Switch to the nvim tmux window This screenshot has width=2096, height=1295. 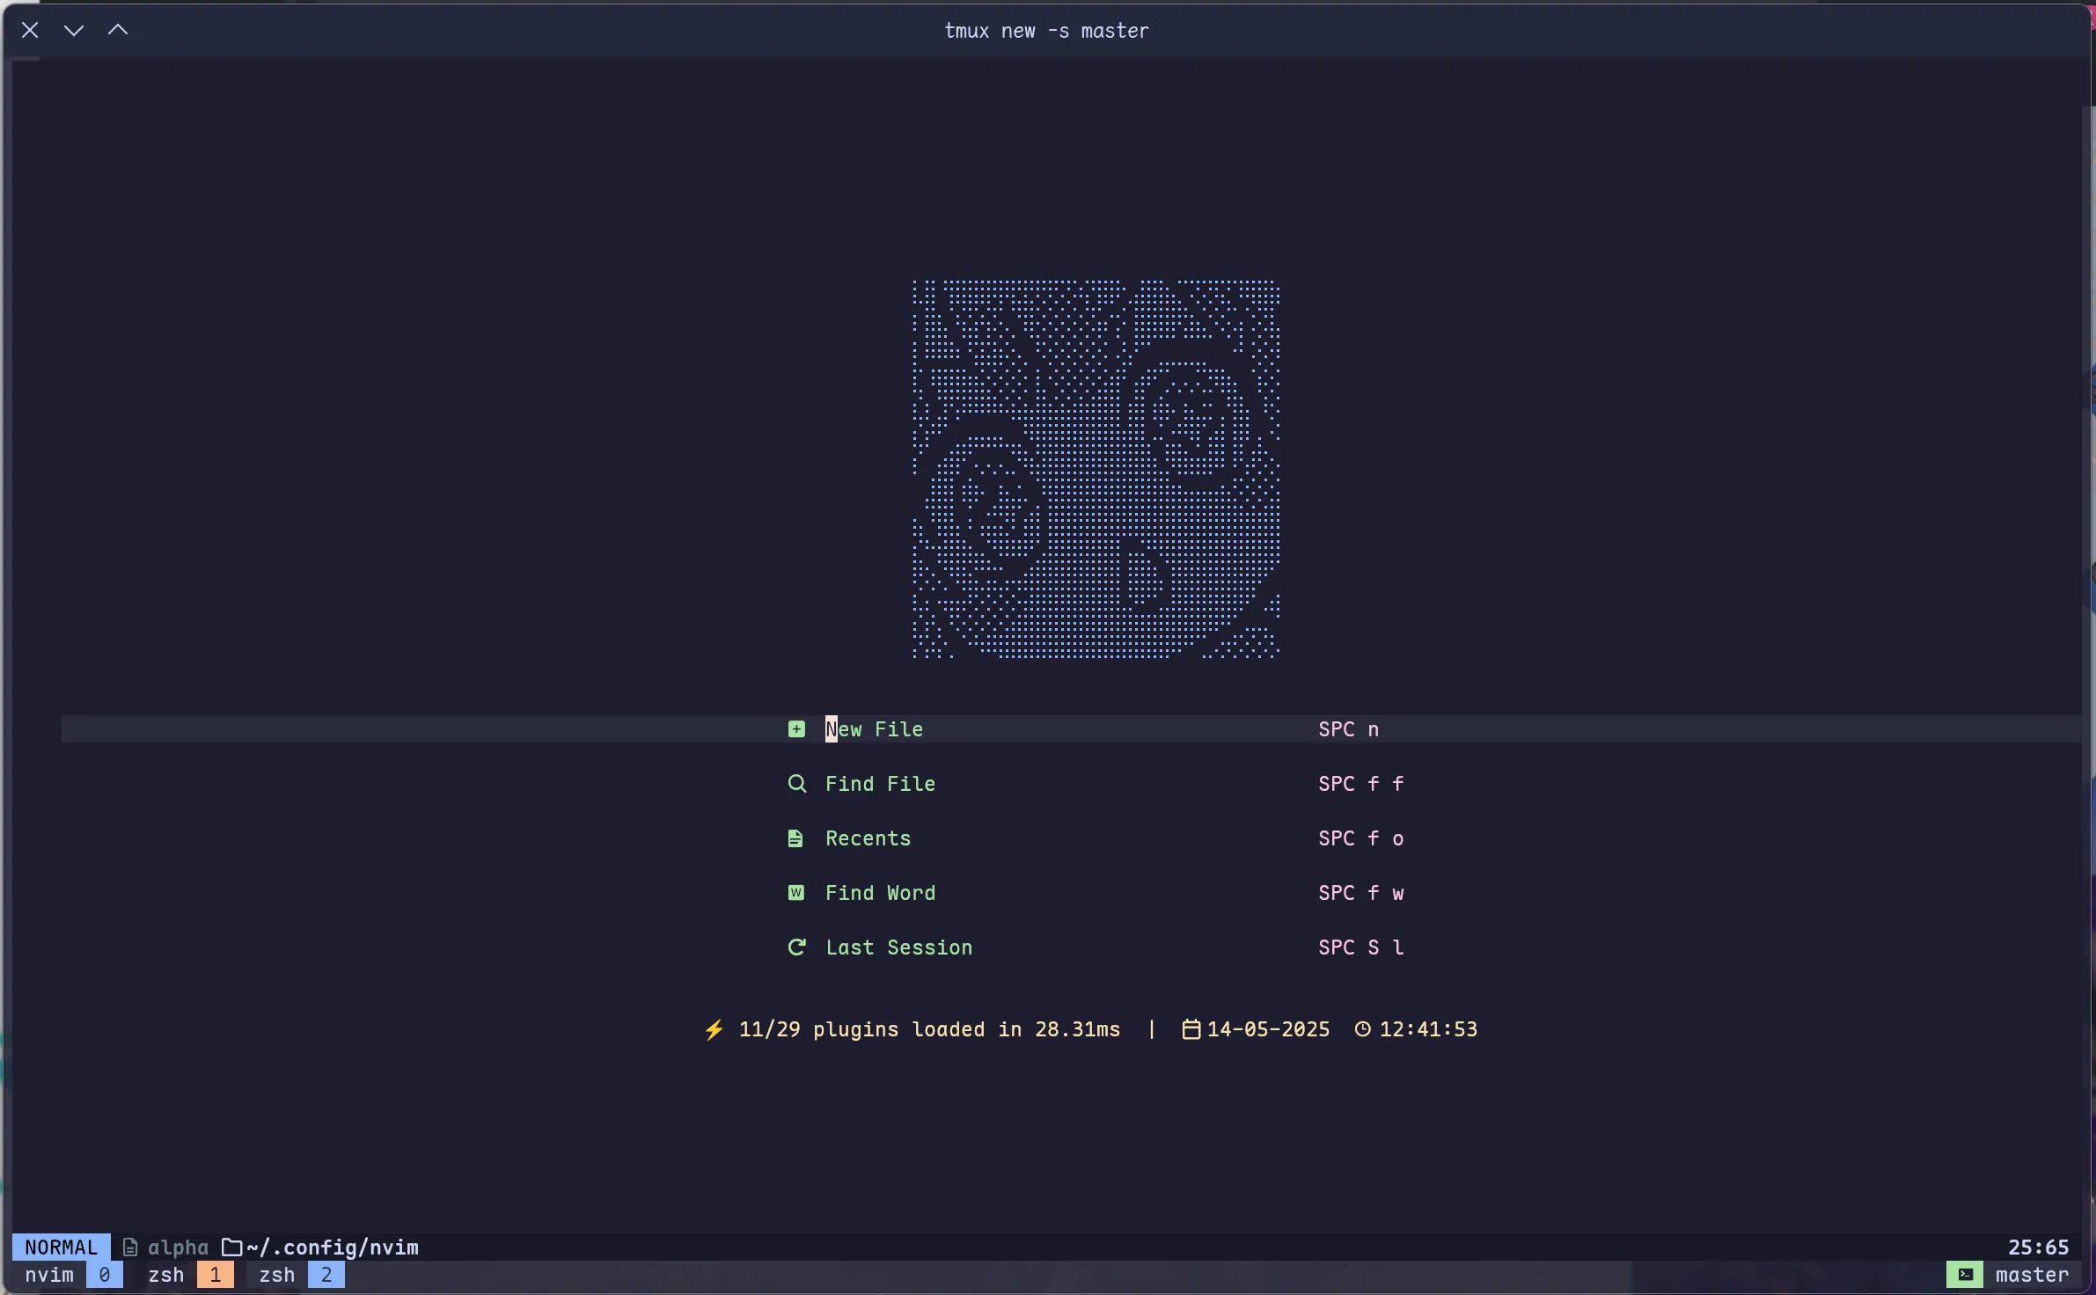(50, 1275)
